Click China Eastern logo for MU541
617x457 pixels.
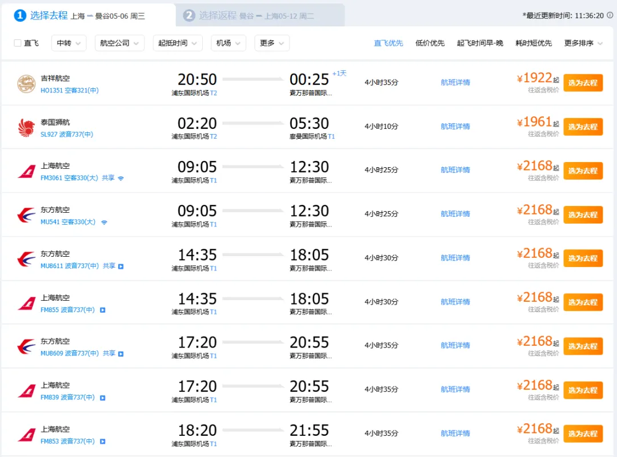(x=26, y=215)
